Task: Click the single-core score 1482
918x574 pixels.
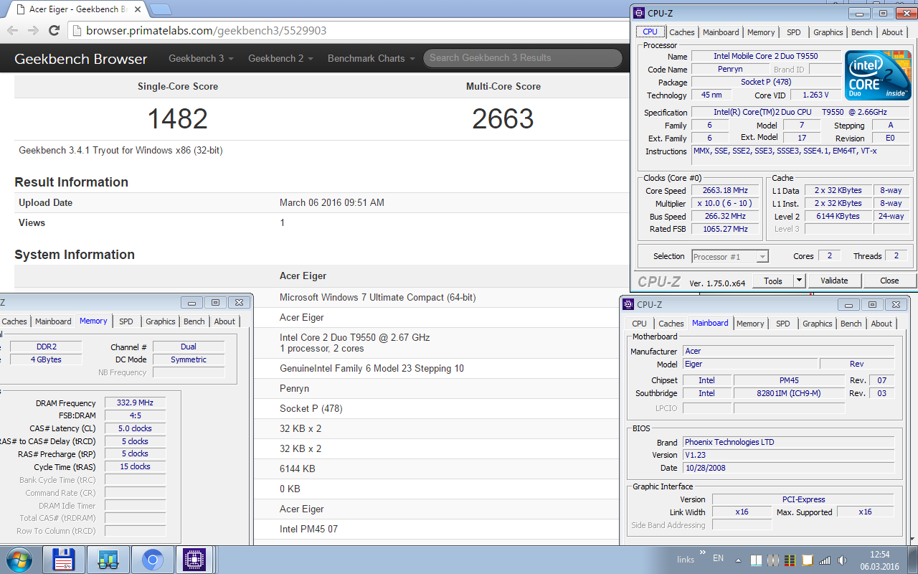Action: 178,118
